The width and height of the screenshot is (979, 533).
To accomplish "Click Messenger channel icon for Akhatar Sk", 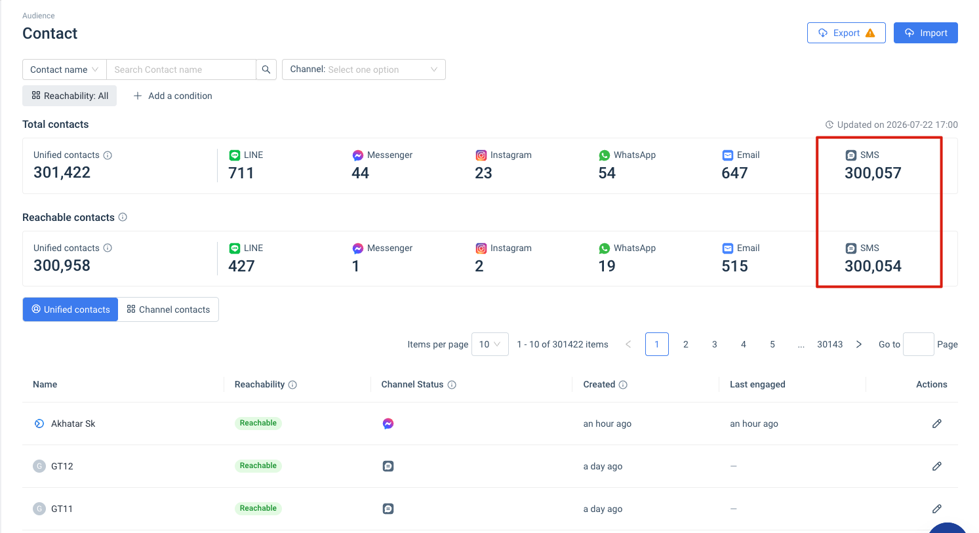I will (388, 424).
